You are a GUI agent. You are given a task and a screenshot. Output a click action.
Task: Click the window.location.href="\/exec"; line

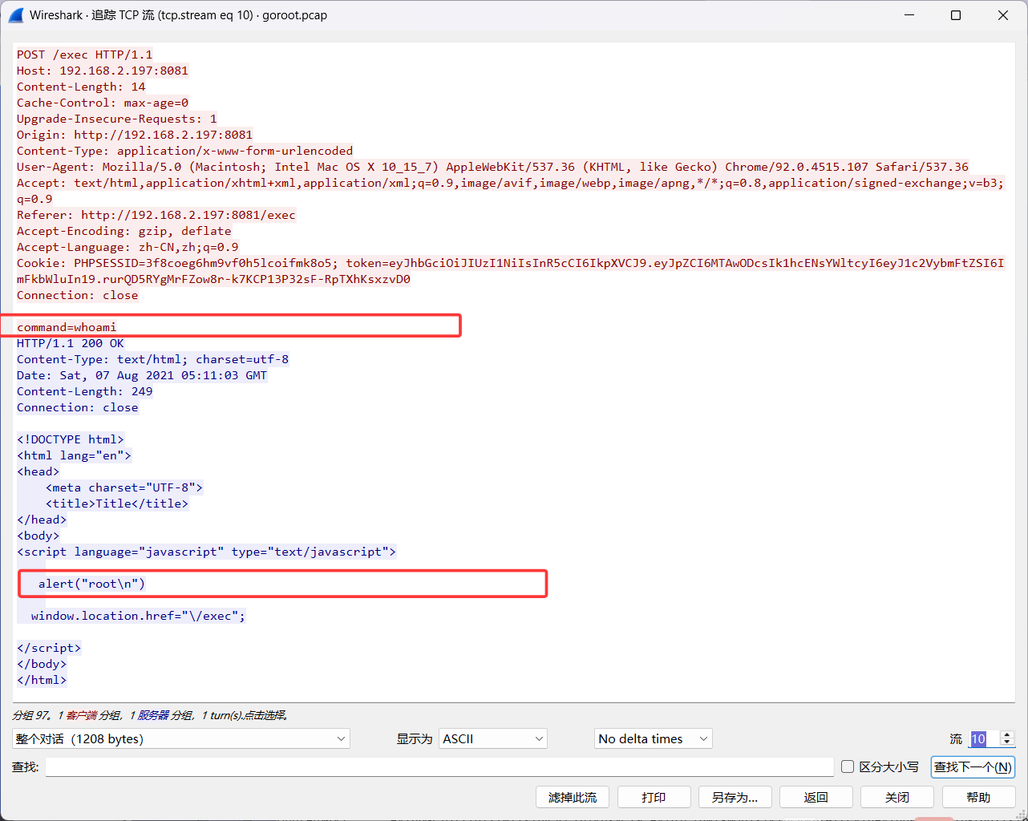(x=138, y=616)
